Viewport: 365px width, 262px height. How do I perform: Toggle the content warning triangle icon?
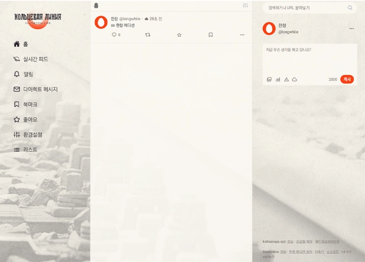(287, 79)
